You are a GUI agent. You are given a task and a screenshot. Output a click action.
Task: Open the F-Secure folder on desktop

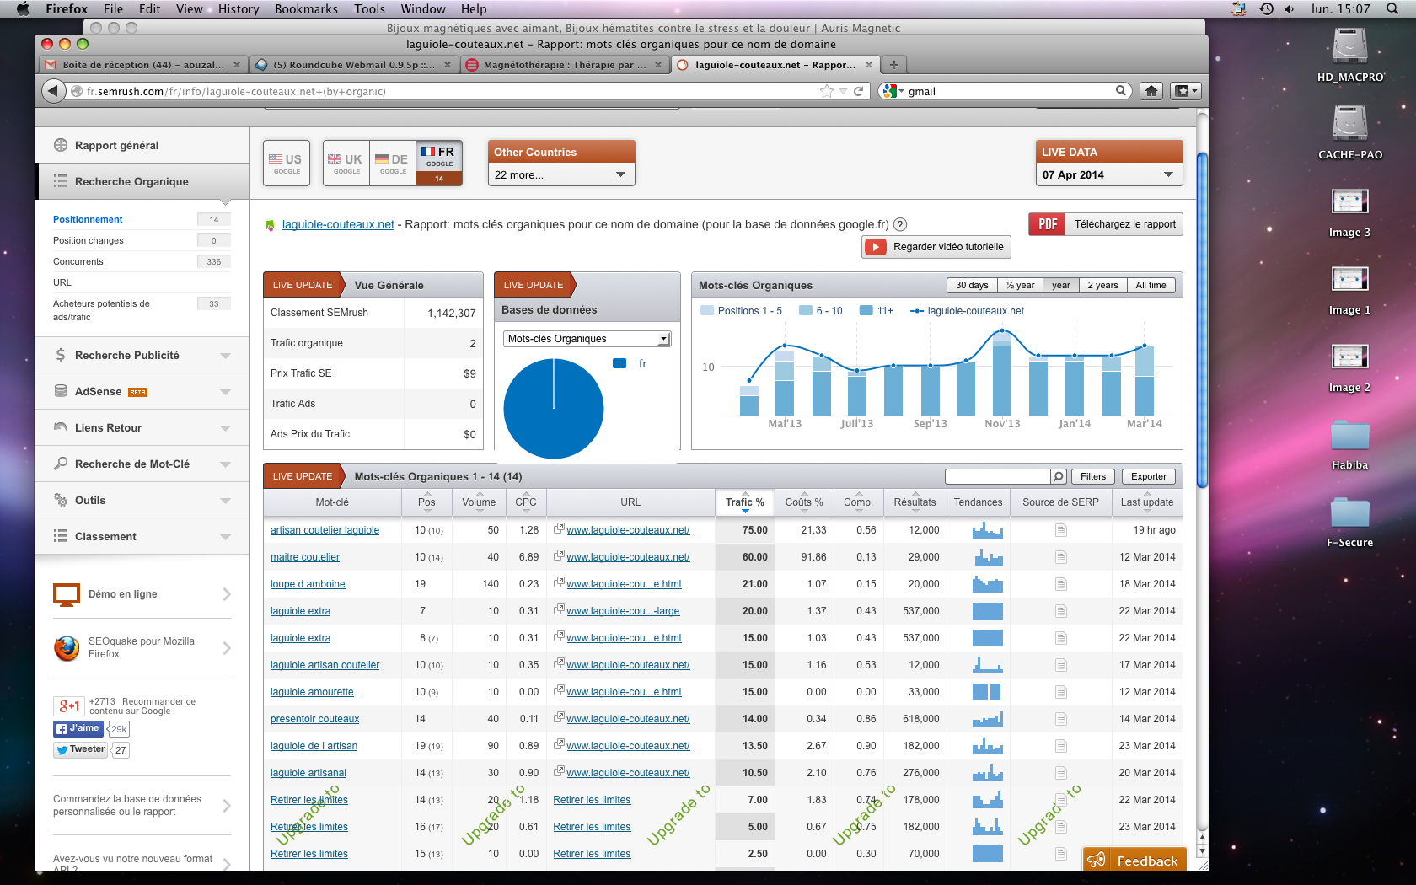coord(1349,522)
